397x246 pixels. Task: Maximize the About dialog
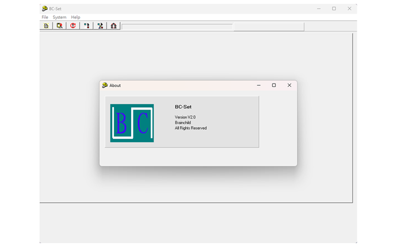coord(274,85)
